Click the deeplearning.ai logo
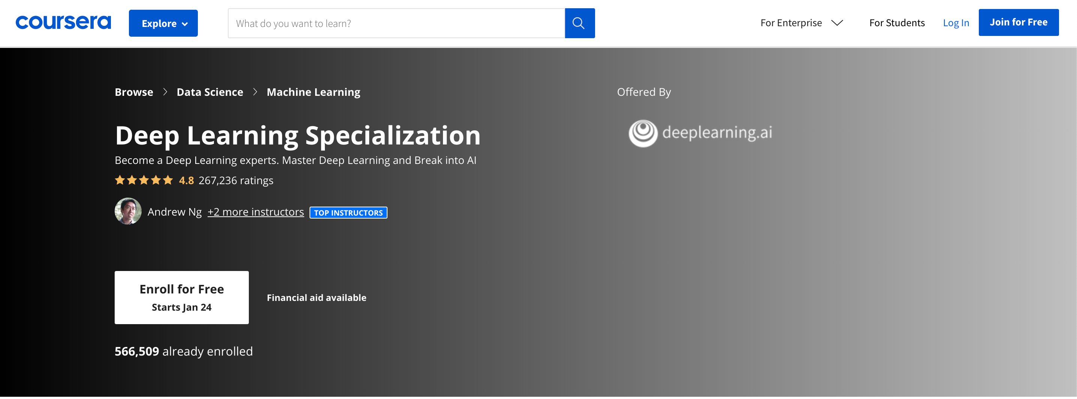Viewport: 1077px width, 399px height. 700,133
